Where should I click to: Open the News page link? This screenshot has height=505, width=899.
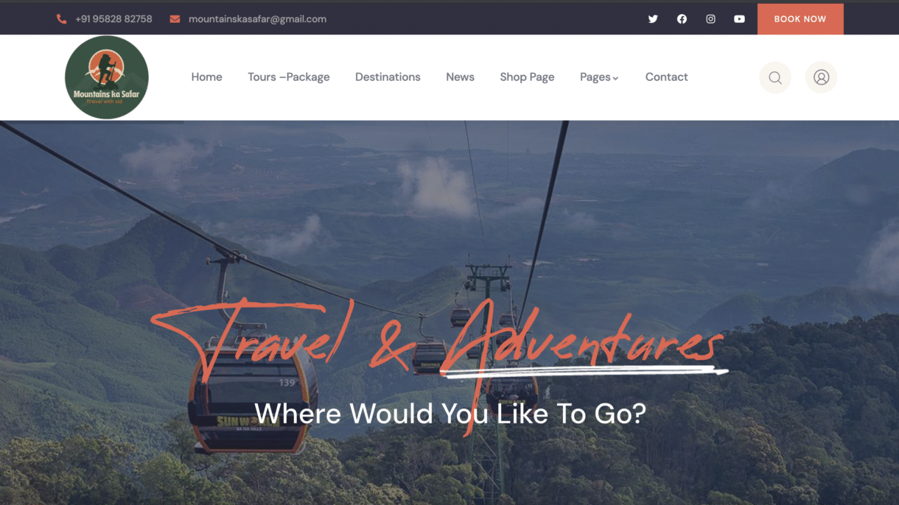(x=460, y=77)
